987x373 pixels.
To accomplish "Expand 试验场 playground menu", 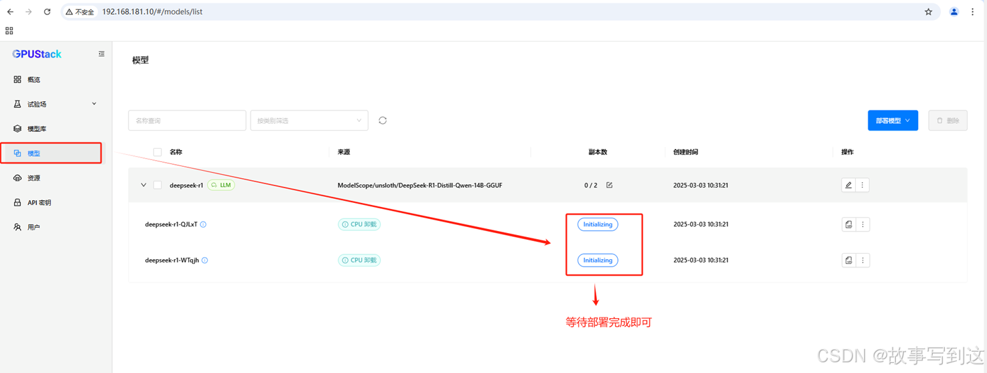I will coord(56,104).
